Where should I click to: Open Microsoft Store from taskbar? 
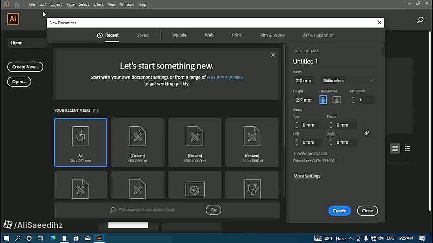[76, 238]
